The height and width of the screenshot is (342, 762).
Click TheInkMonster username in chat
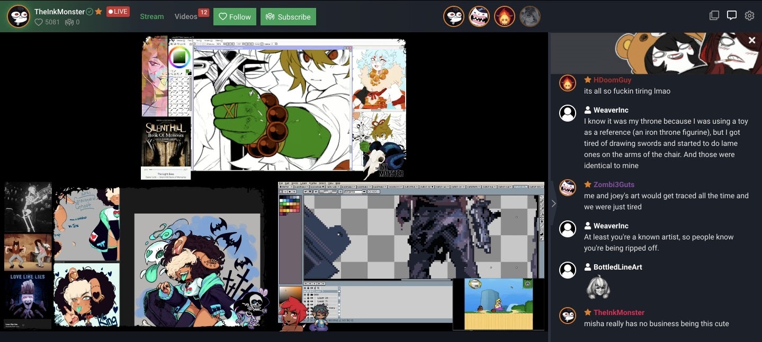[x=619, y=312]
